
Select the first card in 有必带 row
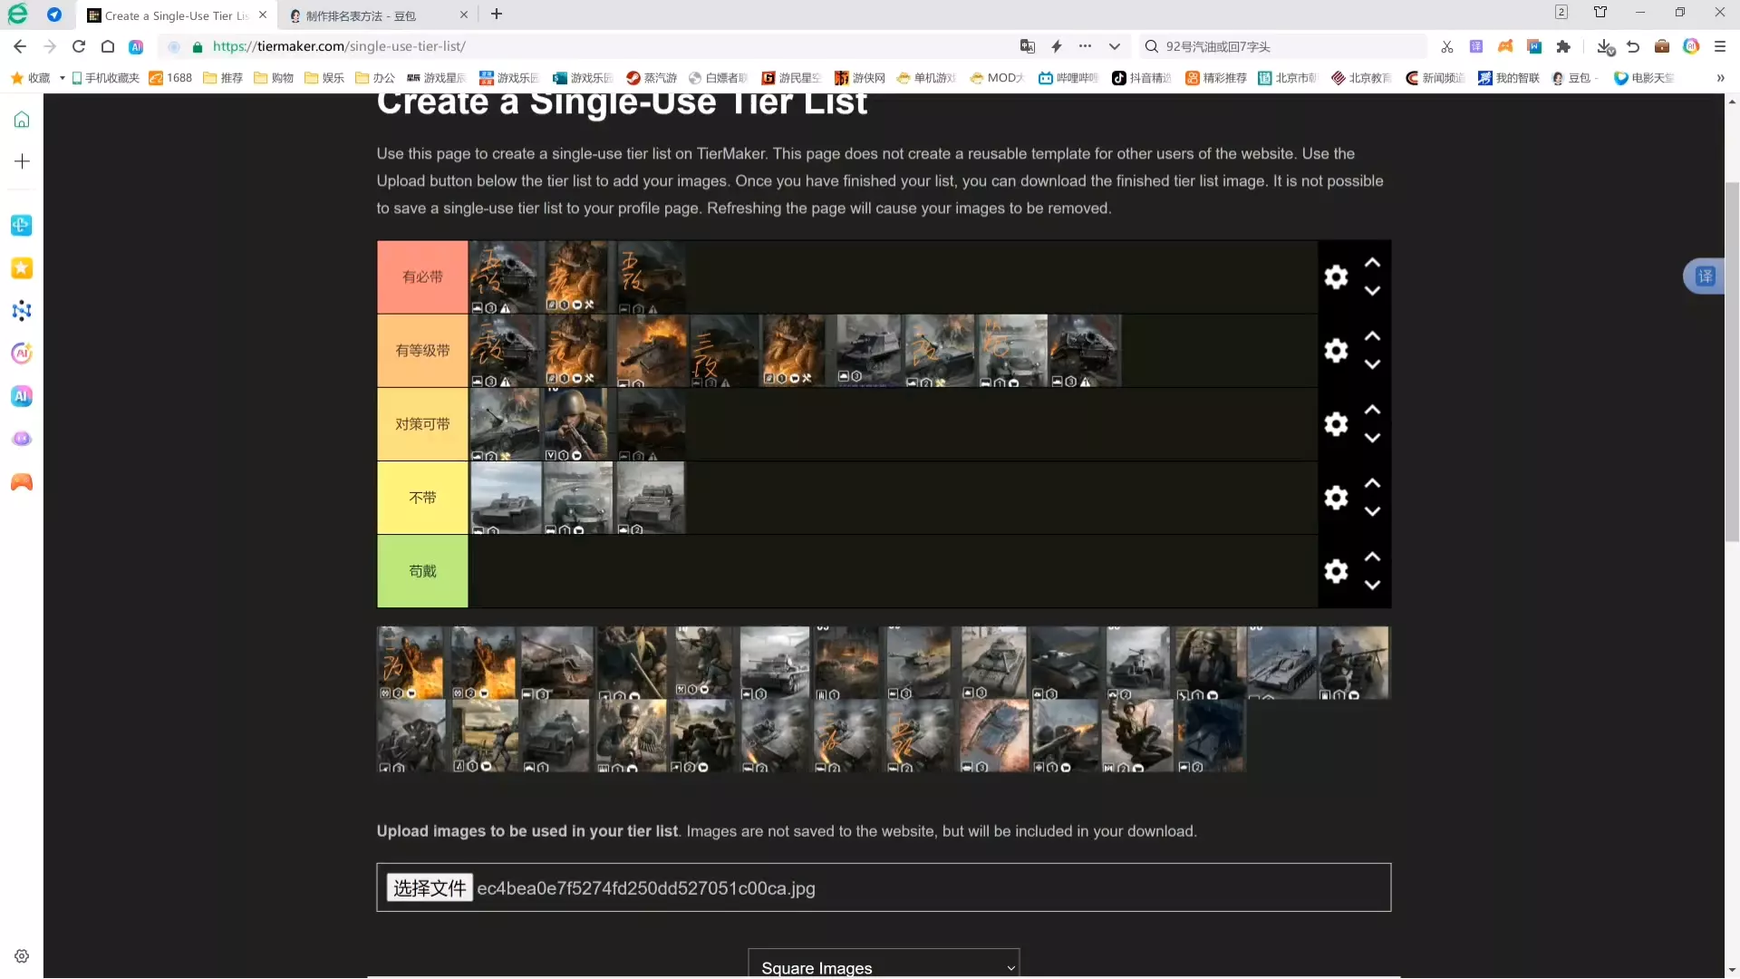(506, 276)
